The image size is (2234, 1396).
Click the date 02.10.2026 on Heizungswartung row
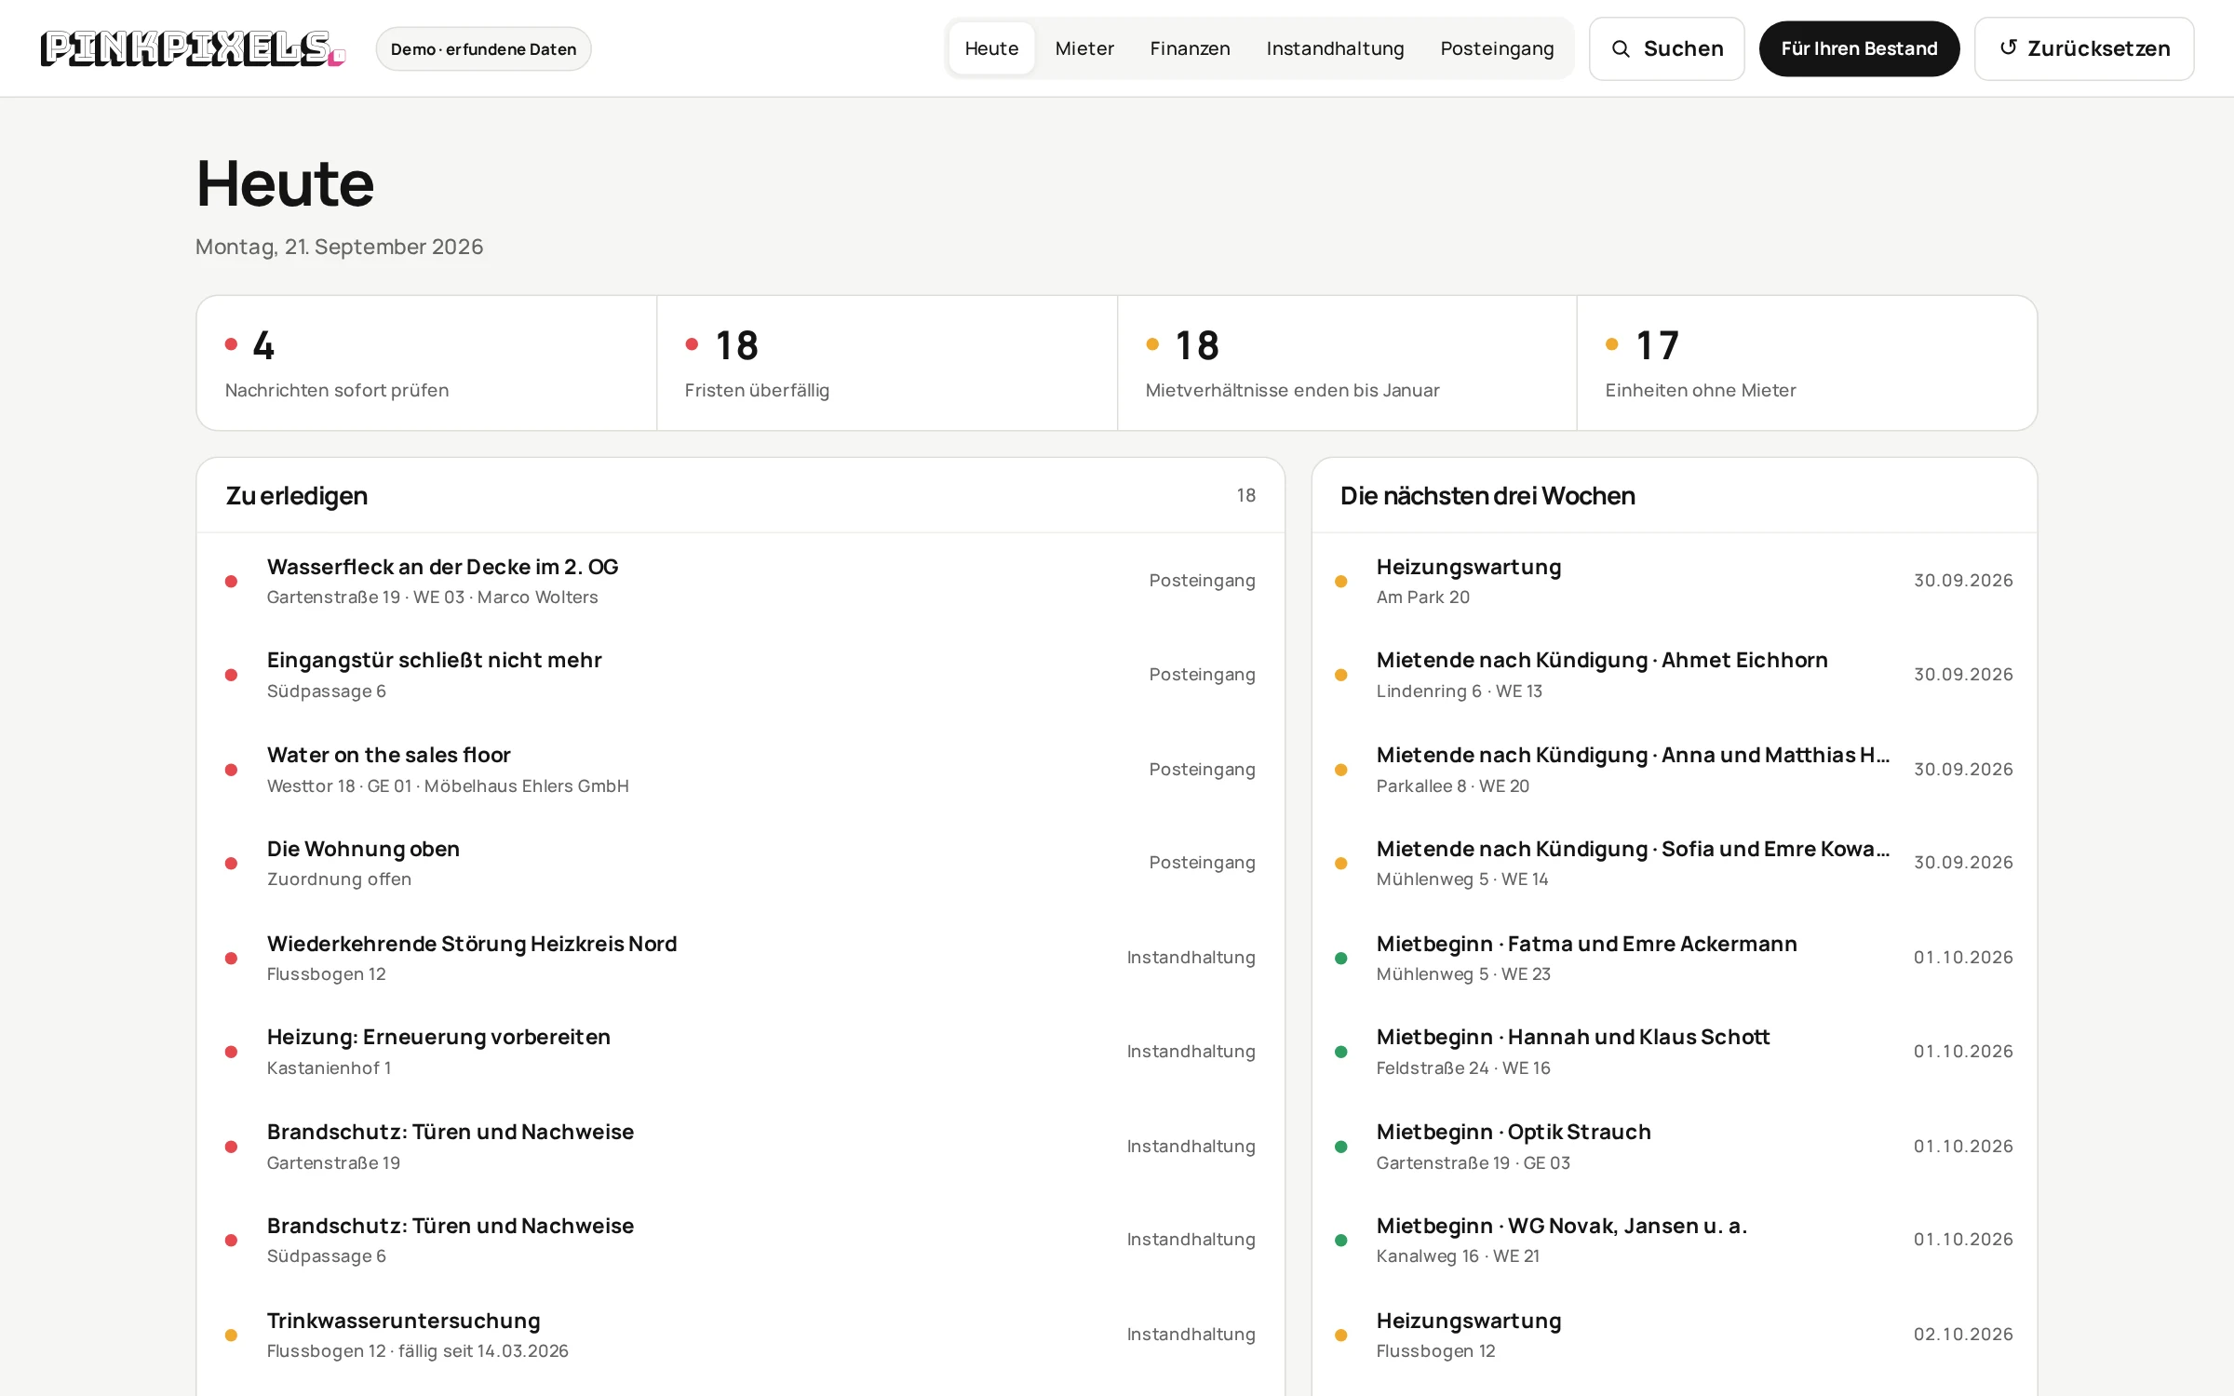click(1963, 1335)
